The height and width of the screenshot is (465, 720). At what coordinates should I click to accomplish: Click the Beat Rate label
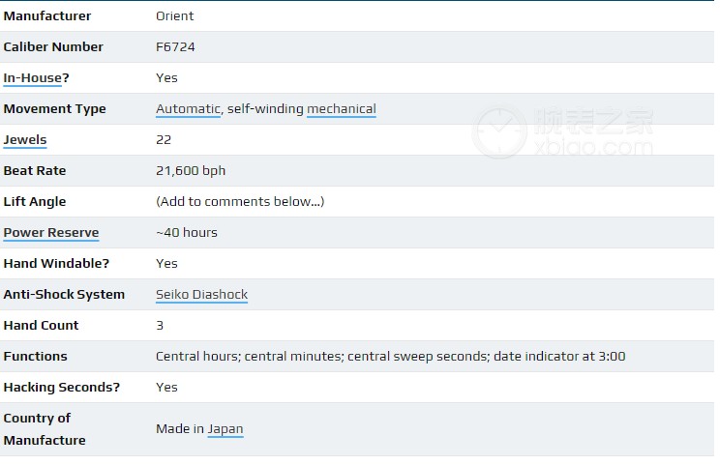tap(35, 170)
